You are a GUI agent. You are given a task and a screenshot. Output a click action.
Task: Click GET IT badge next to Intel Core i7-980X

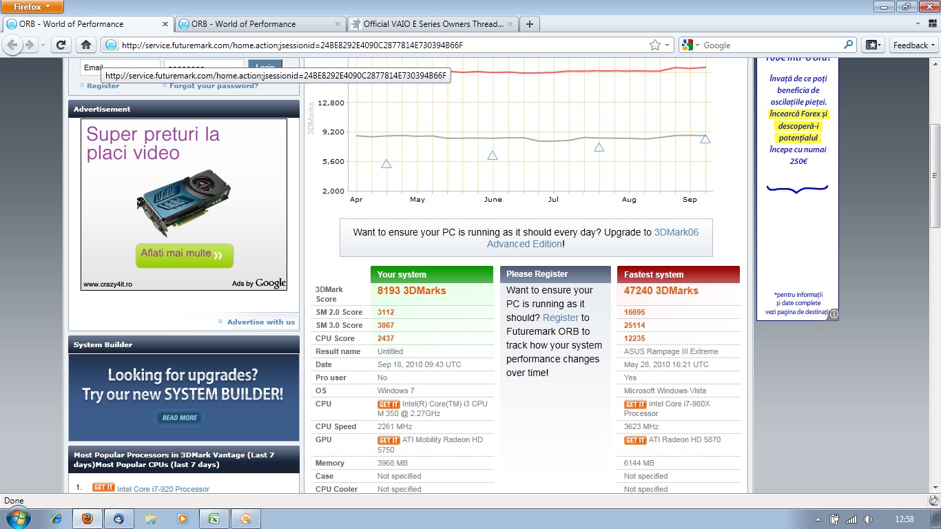point(635,404)
